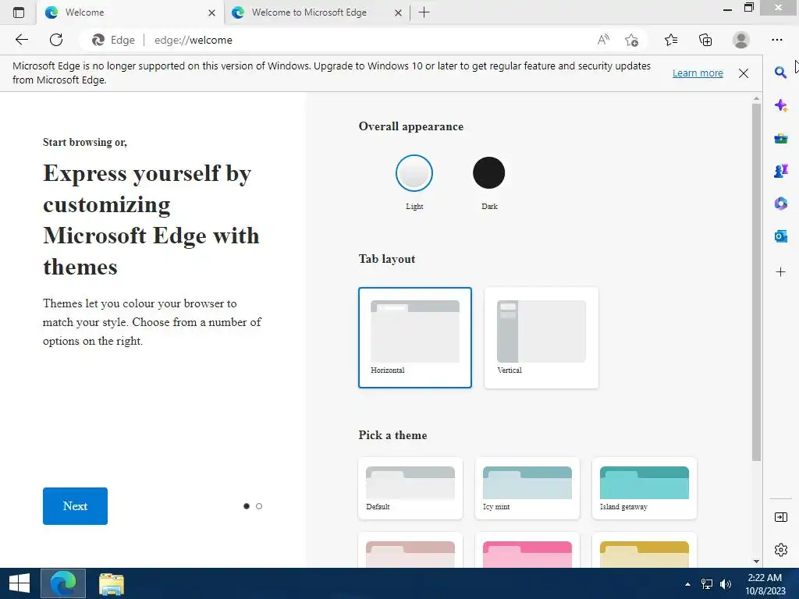Open the Collections icon
The height and width of the screenshot is (599, 799).
click(x=705, y=40)
